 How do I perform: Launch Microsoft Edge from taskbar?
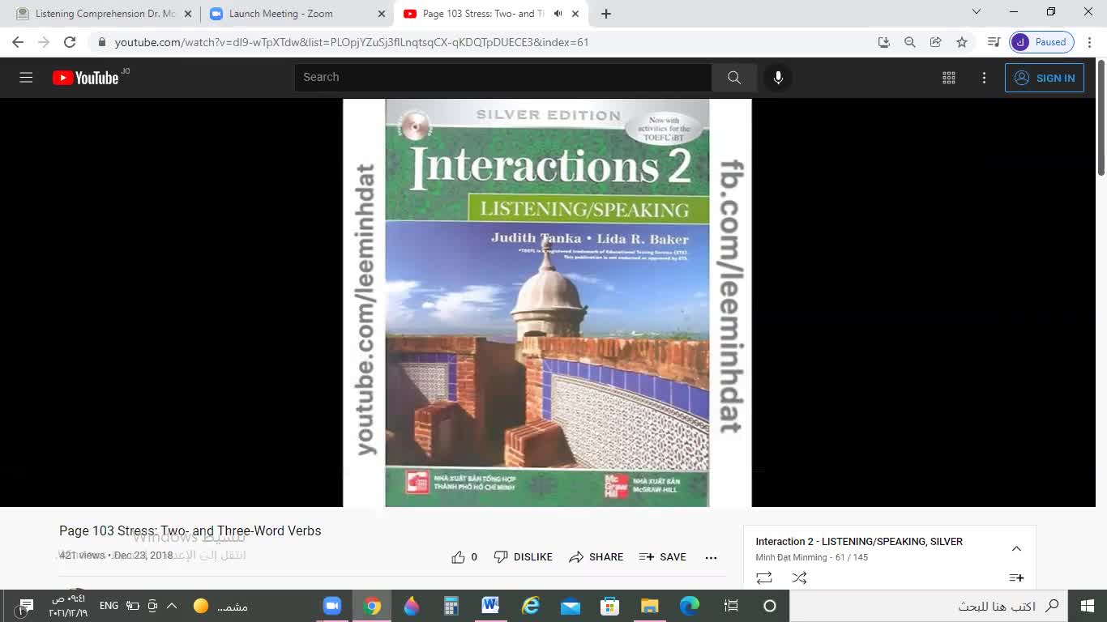[x=689, y=606]
